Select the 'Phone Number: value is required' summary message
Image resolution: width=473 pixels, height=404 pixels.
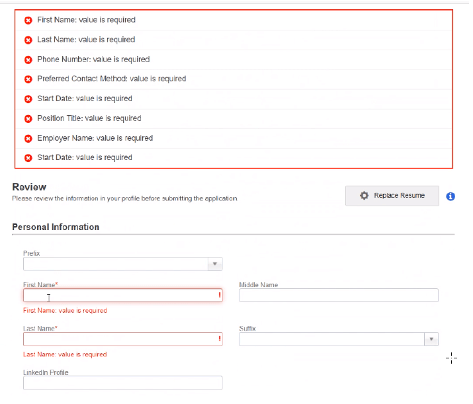pos(93,60)
